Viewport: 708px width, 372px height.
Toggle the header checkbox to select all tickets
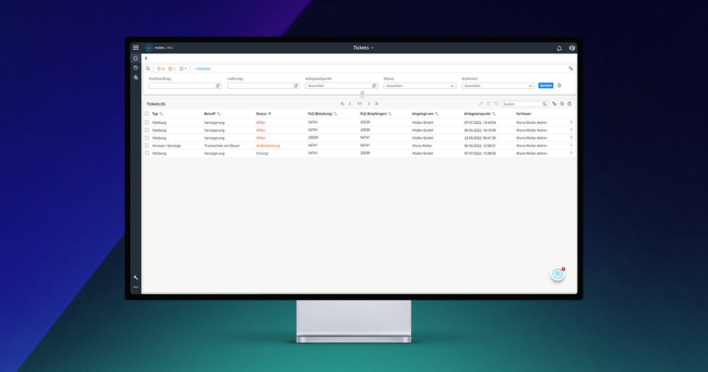click(x=147, y=114)
